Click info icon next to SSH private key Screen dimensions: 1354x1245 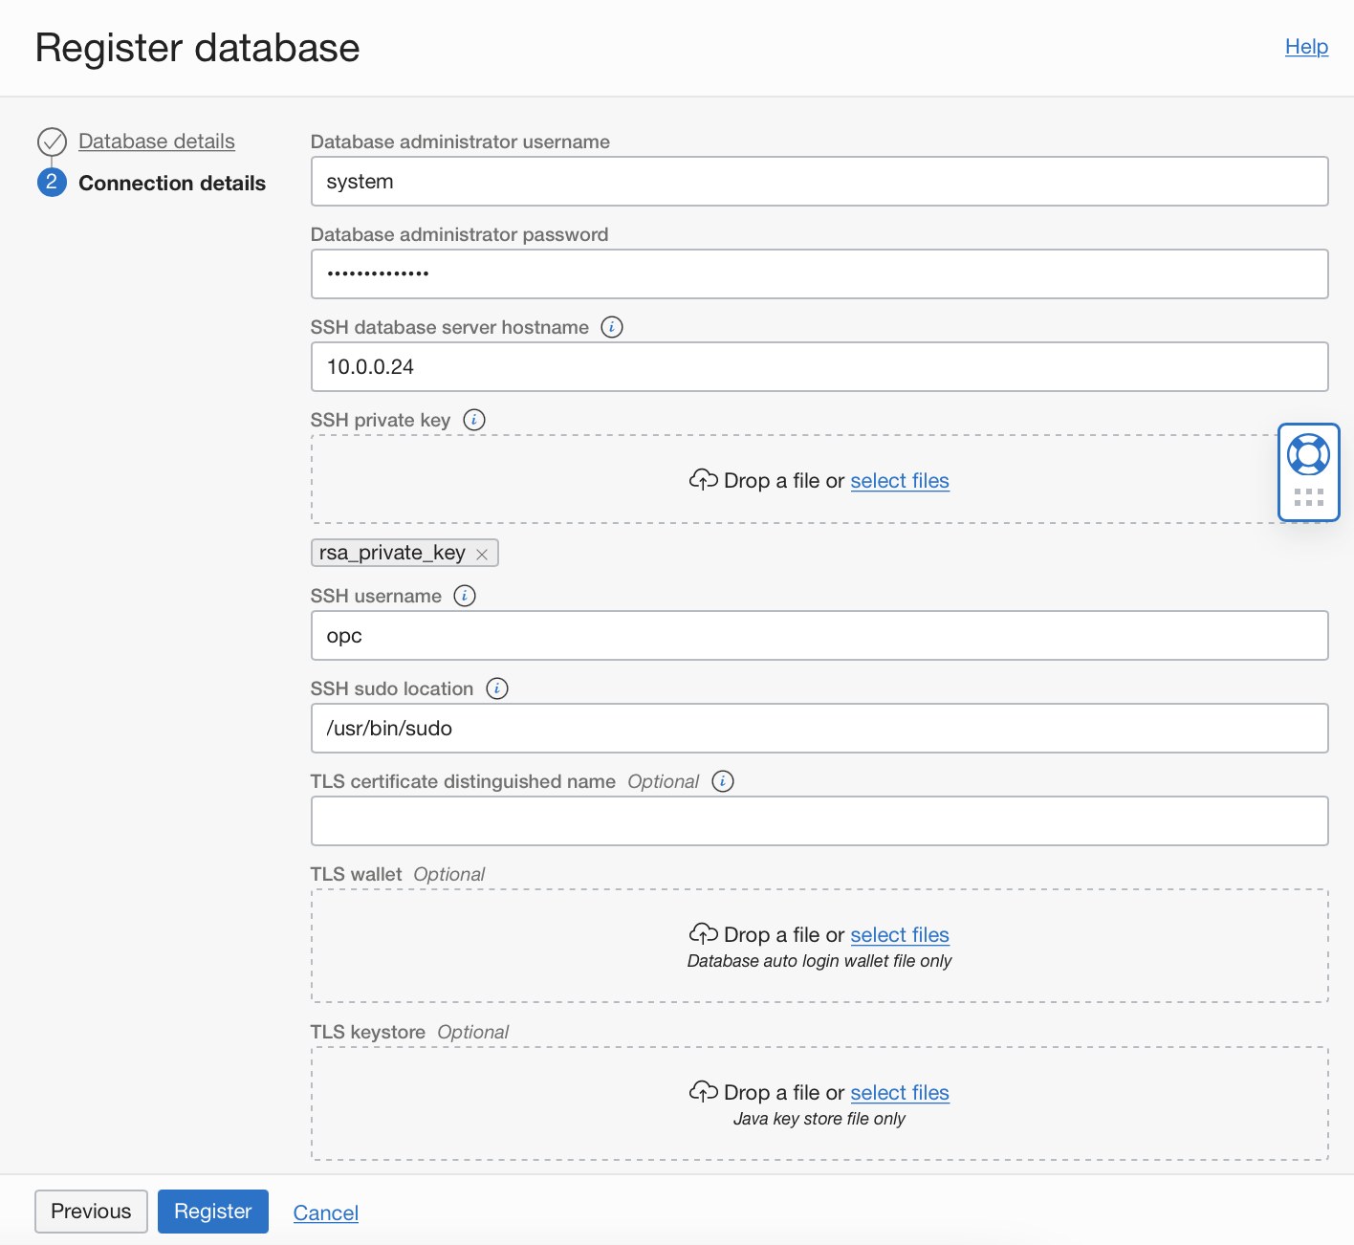tap(474, 420)
